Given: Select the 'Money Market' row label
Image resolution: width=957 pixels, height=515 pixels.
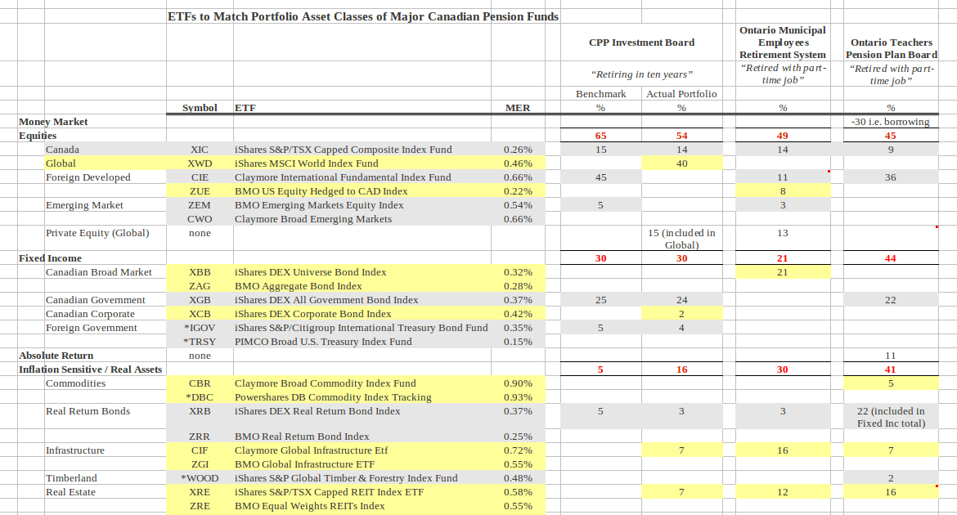Looking at the screenshot, I should tap(53, 122).
